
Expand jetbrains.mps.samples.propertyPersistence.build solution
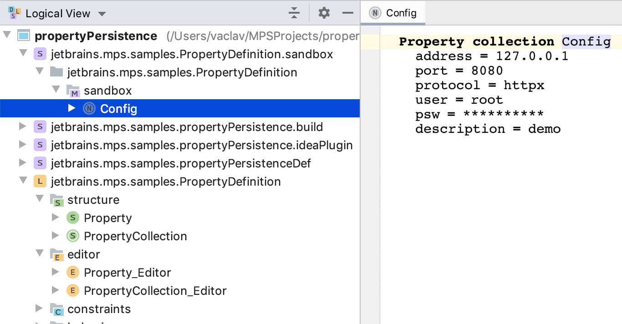(23, 127)
